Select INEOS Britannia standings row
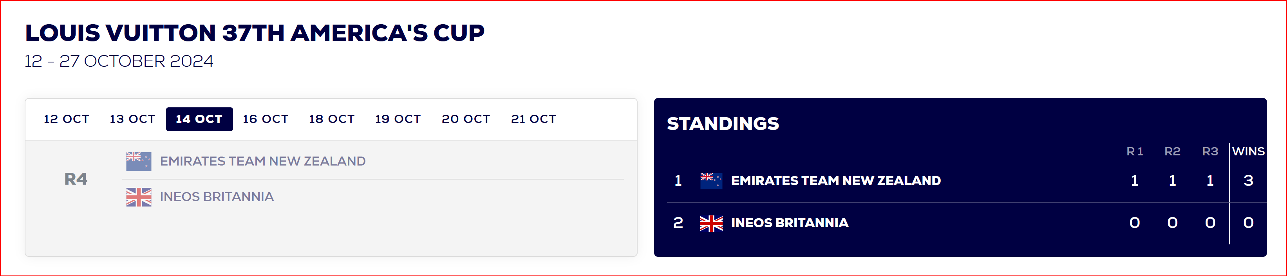 click(966, 223)
